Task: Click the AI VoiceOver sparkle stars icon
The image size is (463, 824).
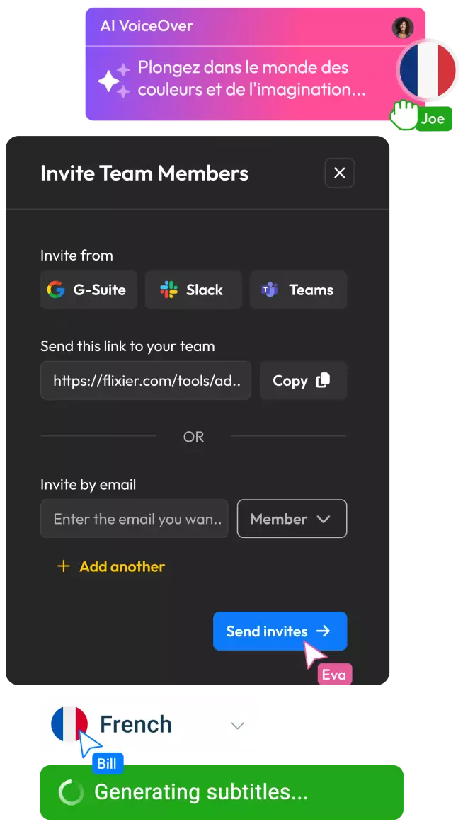Action: pos(113,81)
